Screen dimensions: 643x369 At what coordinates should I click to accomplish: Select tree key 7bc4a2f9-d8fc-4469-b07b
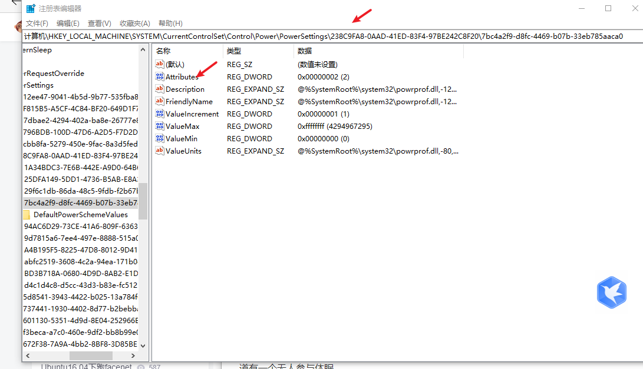click(81, 202)
